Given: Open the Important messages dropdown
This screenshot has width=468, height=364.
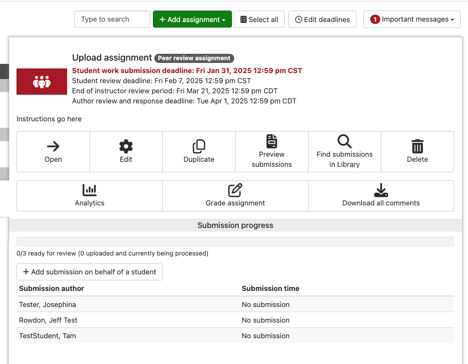Looking at the screenshot, I should (x=412, y=19).
